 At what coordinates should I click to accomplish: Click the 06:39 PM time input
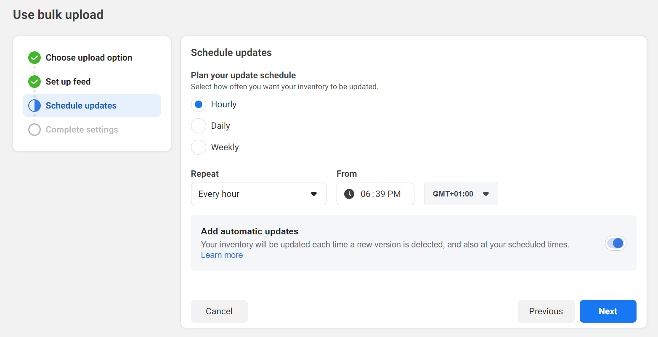pos(380,194)
